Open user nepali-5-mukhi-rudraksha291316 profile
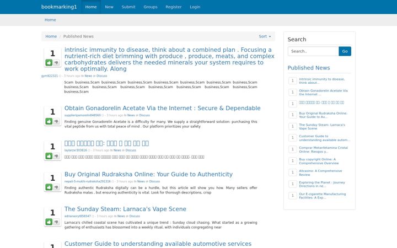 88,181
